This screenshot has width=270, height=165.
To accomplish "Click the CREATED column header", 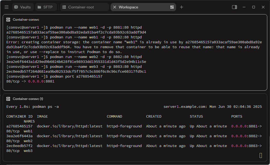I will point(154,117).
